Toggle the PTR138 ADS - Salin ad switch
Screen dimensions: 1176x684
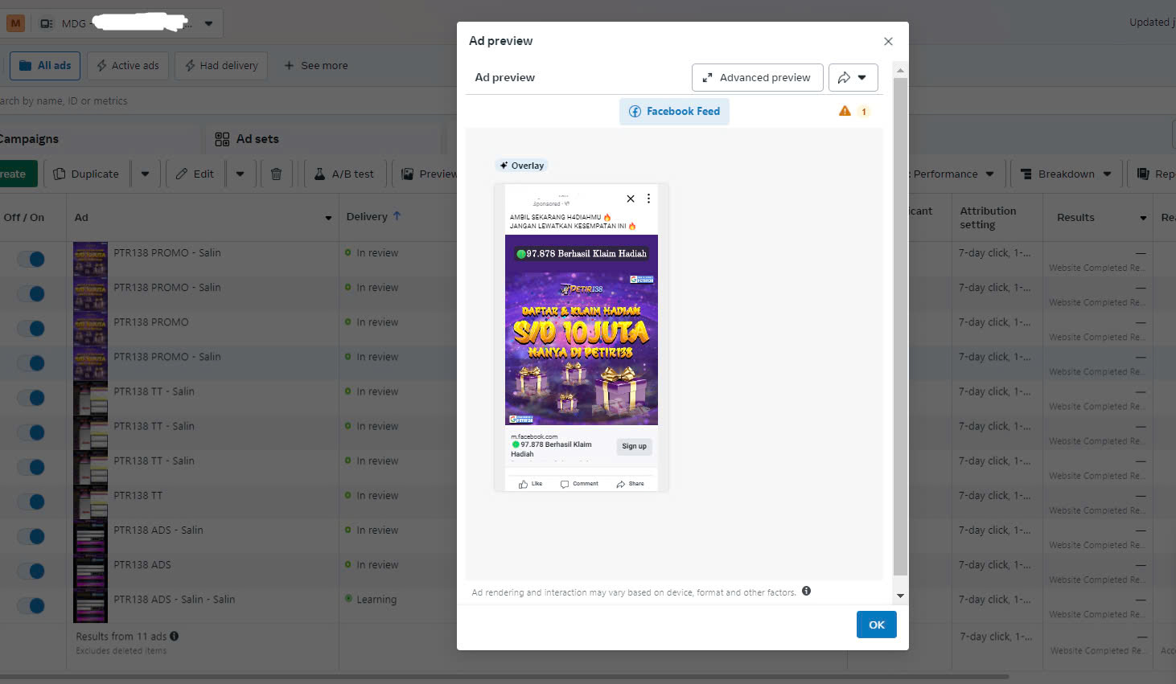pos(31,537)
